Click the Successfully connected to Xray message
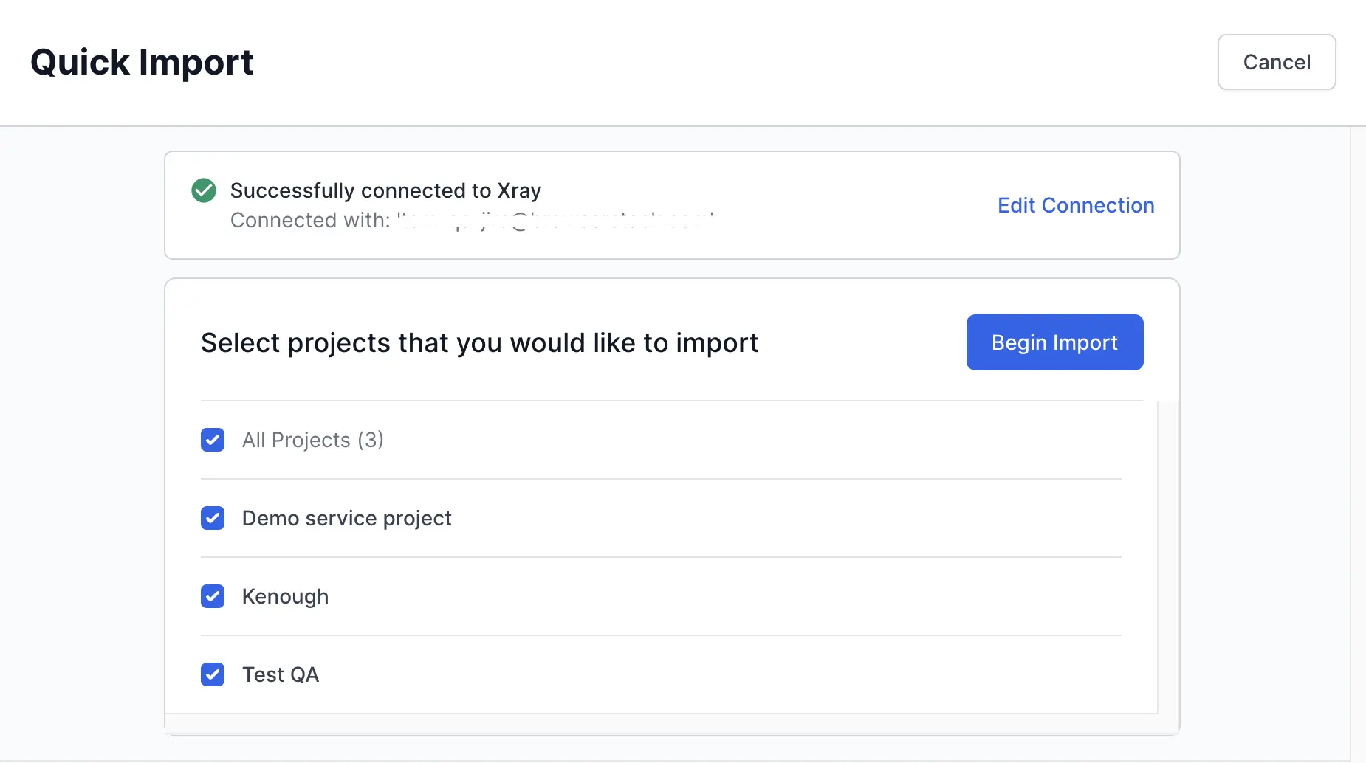This screenshot has width=1366, height=763. point(385,190)
